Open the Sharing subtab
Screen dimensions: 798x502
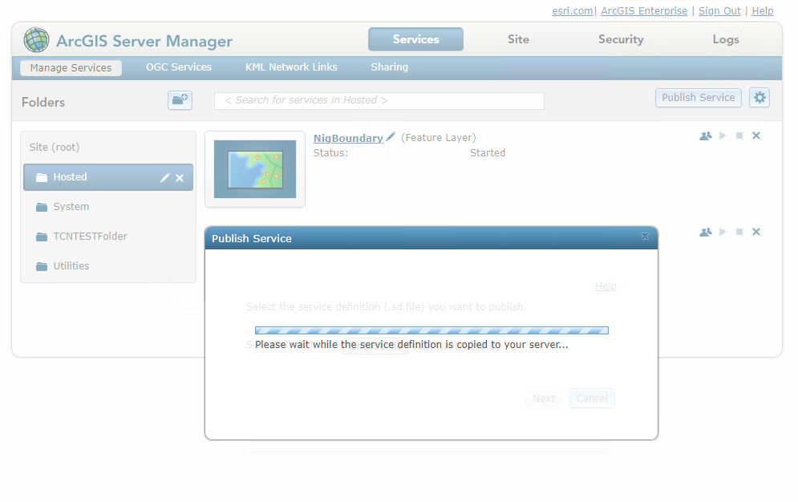(x=389, y=67)
